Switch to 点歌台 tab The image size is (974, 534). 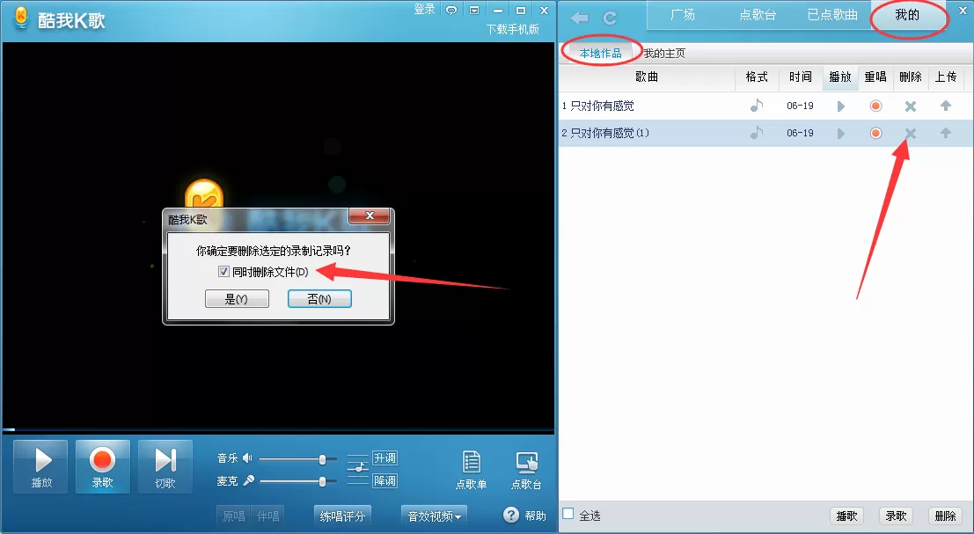click(758, 15)
